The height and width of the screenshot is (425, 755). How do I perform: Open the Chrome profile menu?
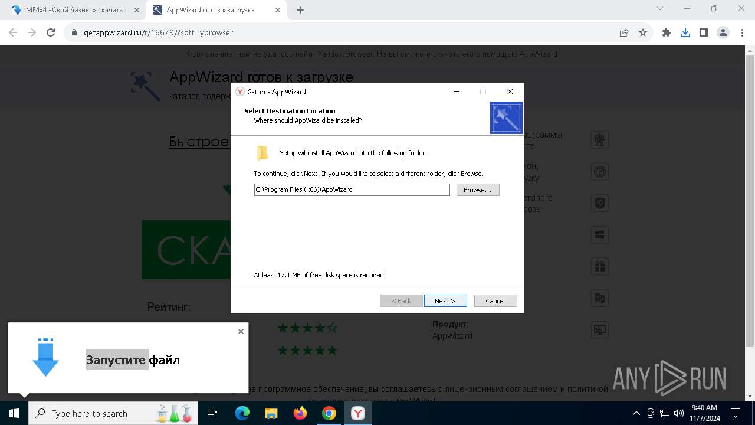tap(723, 32)
